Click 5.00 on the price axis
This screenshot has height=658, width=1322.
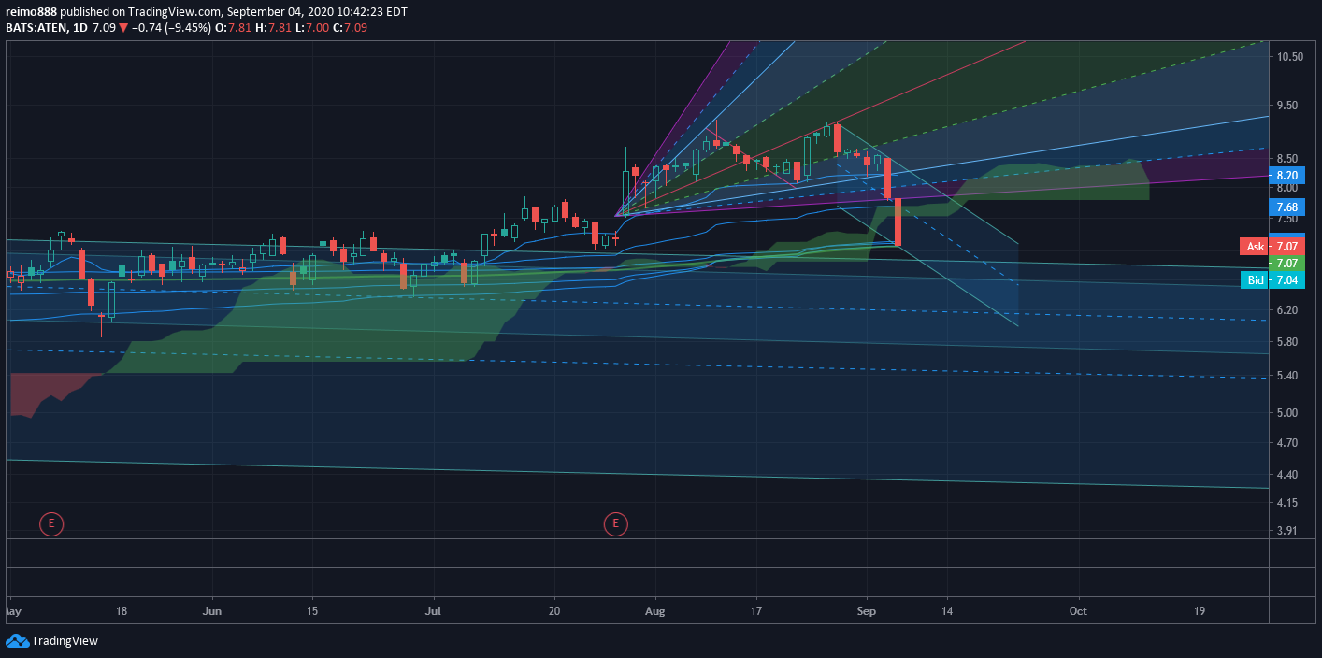point(1289,412)
